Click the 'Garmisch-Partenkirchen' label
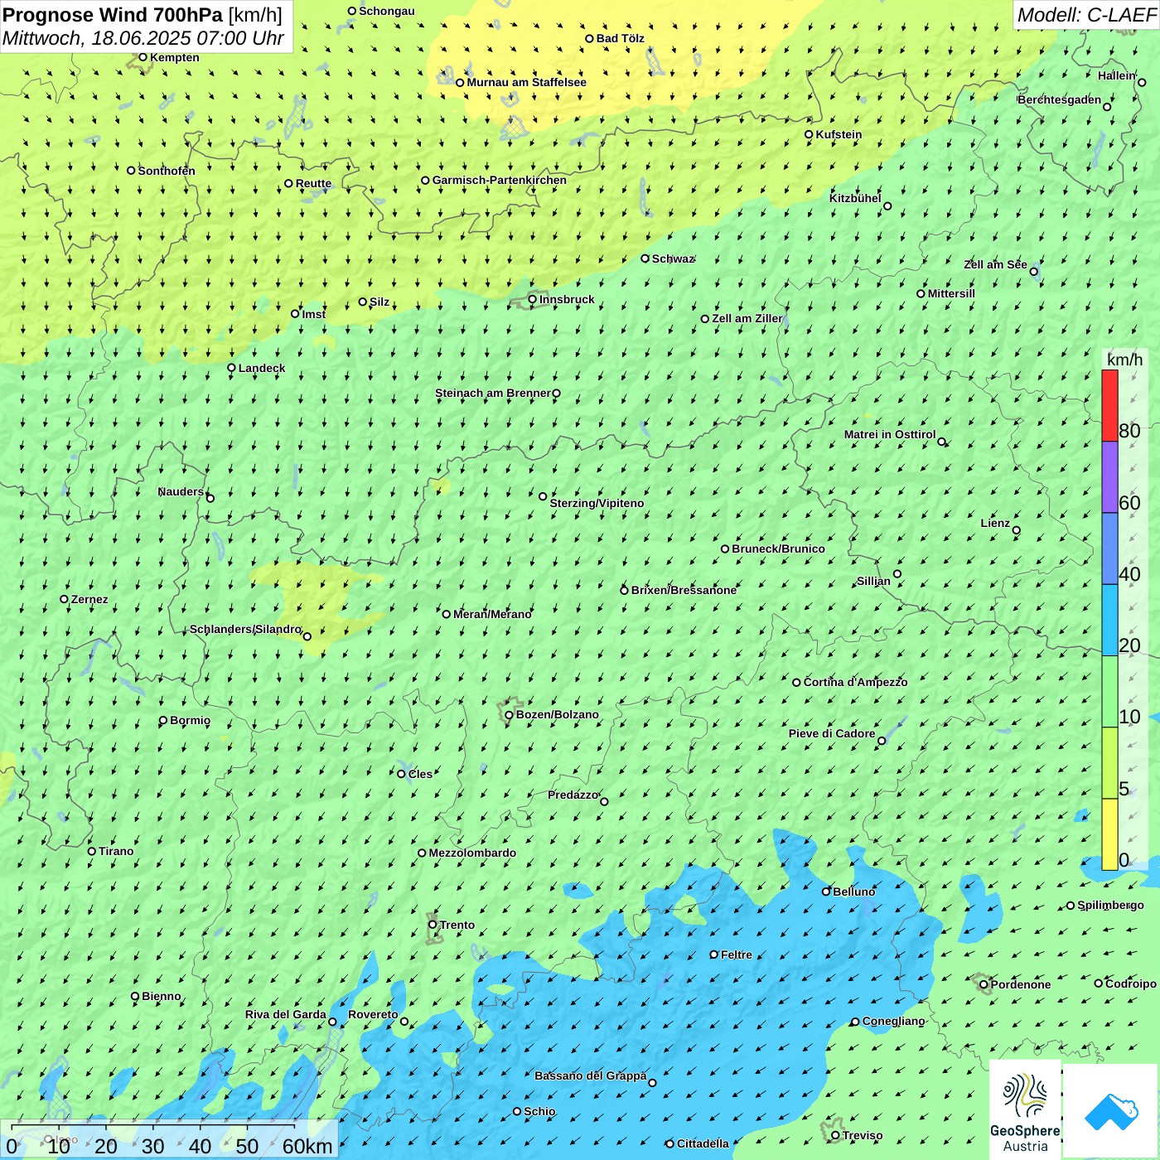This screenshot has width=1160, height=1160. (x=500, y=180)
